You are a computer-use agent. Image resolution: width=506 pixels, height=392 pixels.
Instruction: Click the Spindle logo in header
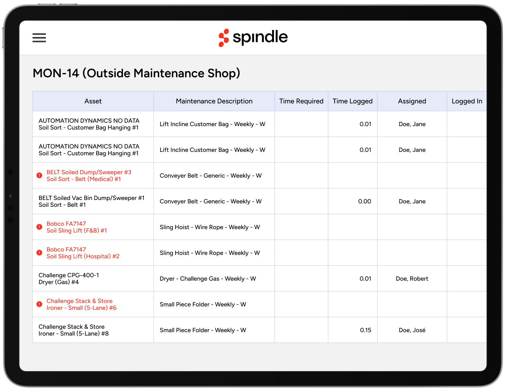coord(253,37)
